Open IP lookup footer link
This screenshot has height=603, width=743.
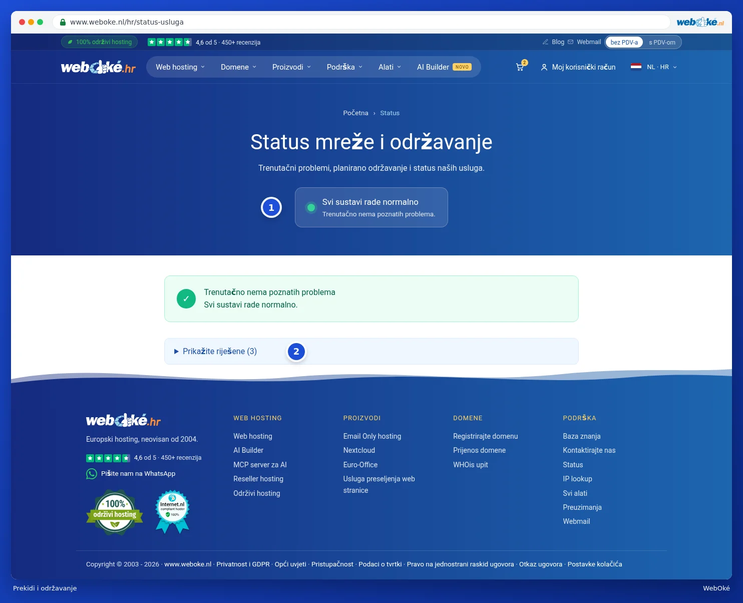pyautogui.click(x=577, y=479)
